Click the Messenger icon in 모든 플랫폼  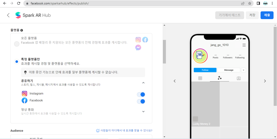point(138,47)
